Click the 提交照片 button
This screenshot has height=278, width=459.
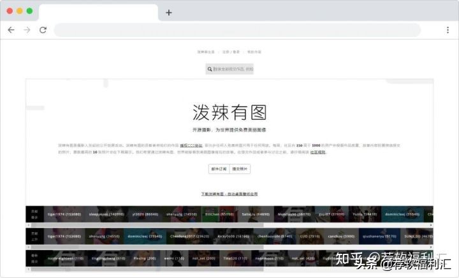click(240, 169)
